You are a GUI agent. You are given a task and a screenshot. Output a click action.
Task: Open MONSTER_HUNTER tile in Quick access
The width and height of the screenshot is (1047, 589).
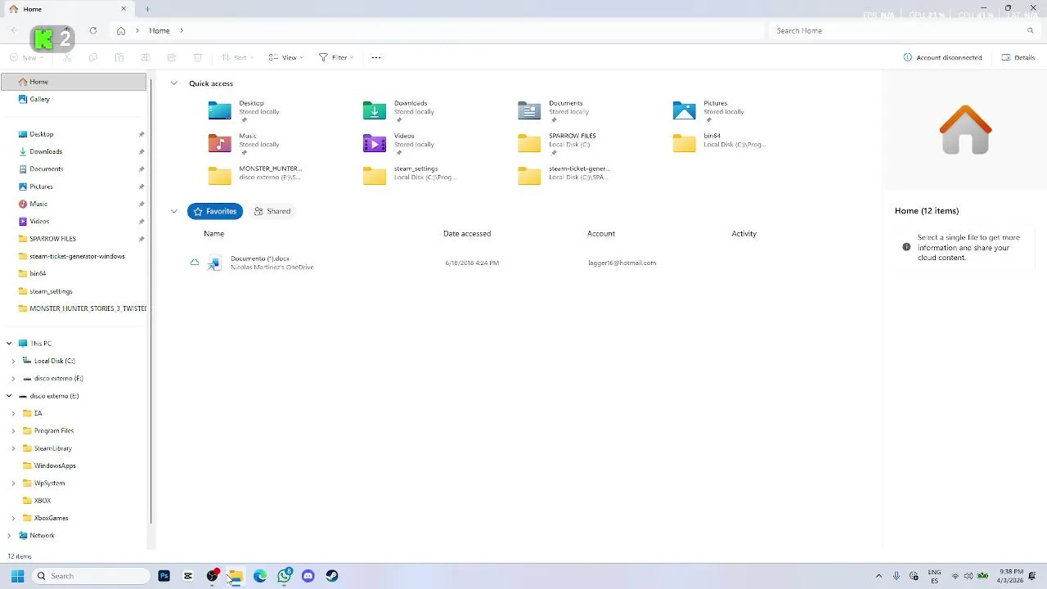(255, 175)
